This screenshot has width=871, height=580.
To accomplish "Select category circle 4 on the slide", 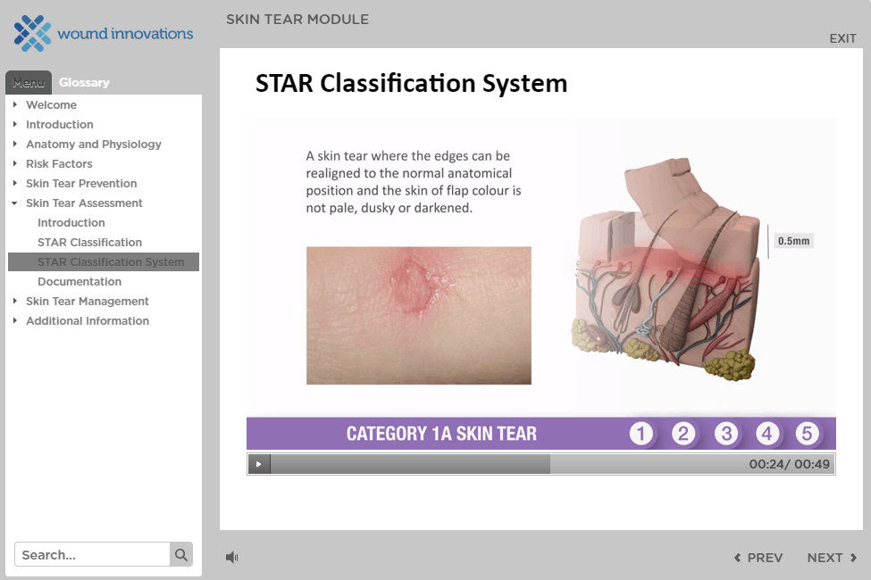I will (x=766, y=433).
